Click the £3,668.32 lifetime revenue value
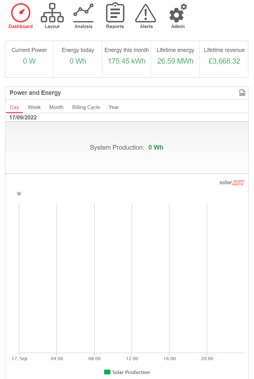Viewport: 254px width, 379px height. click(224, 61)
